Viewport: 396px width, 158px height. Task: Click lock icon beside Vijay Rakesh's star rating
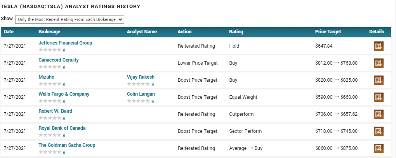153,84
